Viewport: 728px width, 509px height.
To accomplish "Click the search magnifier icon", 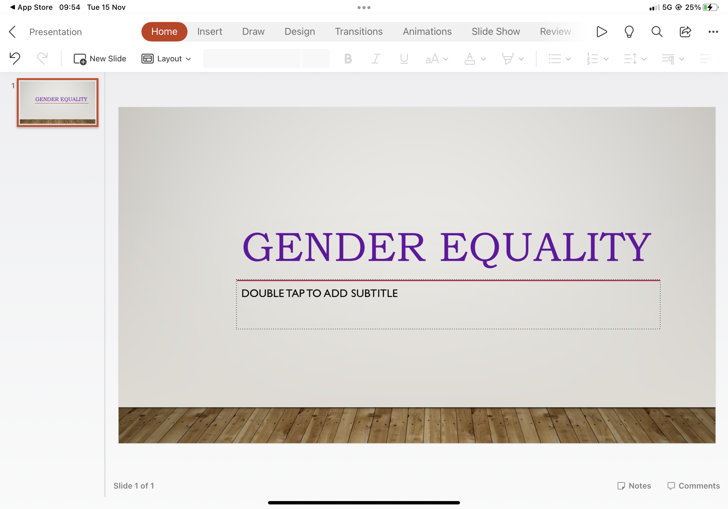I will coord(657,32).
